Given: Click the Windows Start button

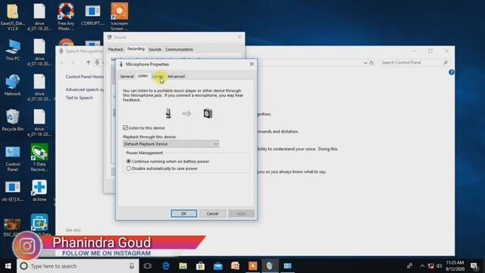Looking at the screenshot, I should click(x=8, y=266).
